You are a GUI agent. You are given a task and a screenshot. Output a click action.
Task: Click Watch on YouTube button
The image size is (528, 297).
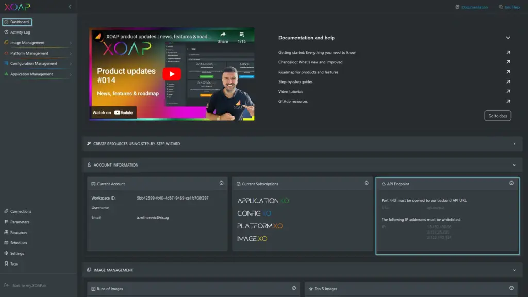point(113,113)
